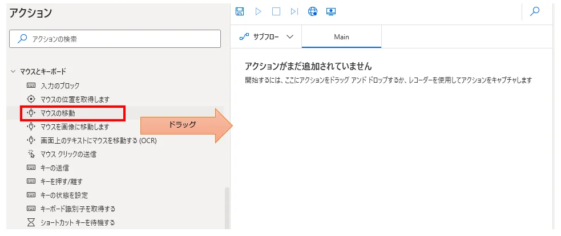Image resolution: width=561 pixels, height=236 pixels.
Task: Select 画面上のテキストにマウスを移動する (OCR)
Action: (98, 140)
